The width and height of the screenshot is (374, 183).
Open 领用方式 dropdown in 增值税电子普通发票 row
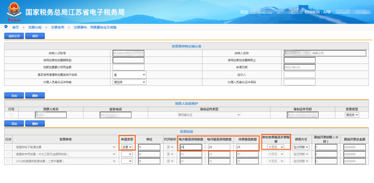coord(301,147)
